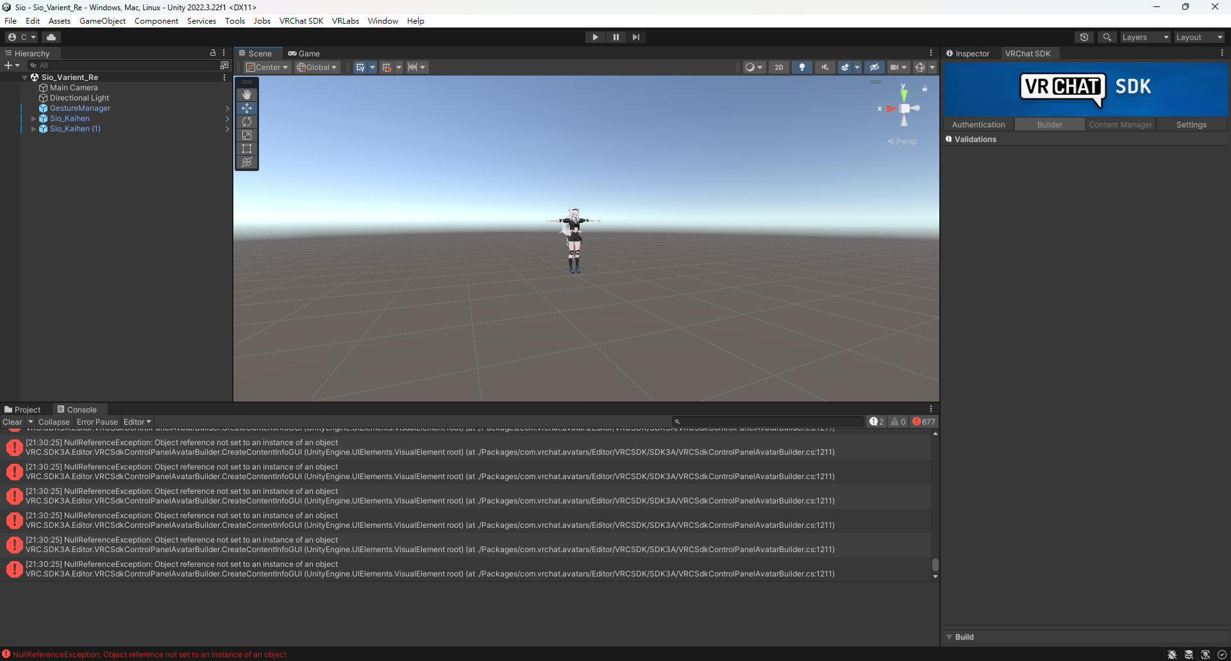Open Scene view panel options menu
Viewport: 1231px width, 661px height.
931,53
